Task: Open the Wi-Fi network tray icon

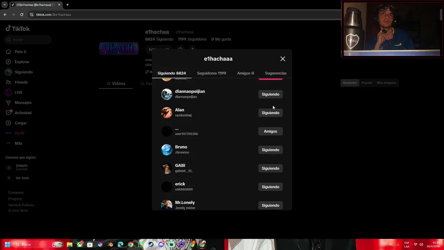Action: tap(416, 244)
